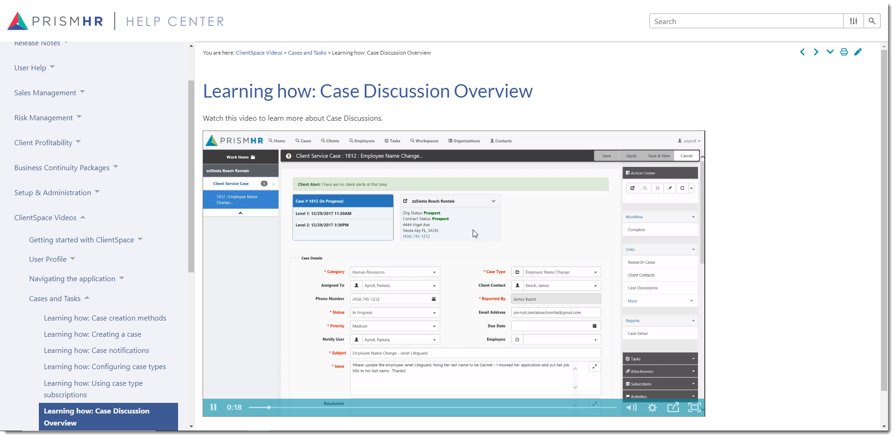Open Case Type lookup icon

(517, 272)
